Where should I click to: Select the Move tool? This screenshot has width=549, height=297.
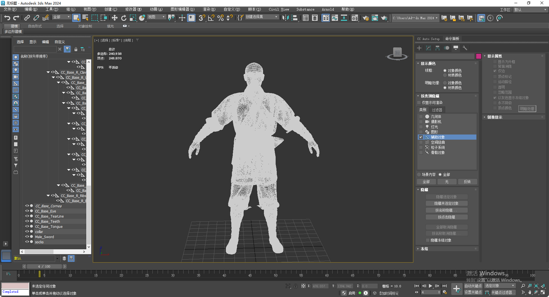[115, 18]
